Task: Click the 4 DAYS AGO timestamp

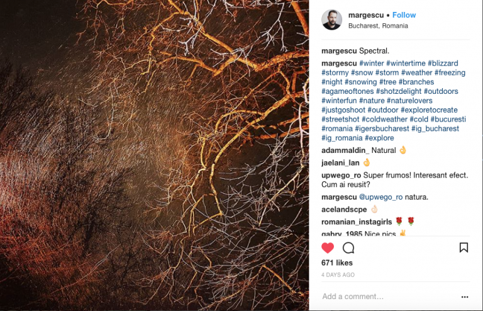Action: [x=338, y=275]
